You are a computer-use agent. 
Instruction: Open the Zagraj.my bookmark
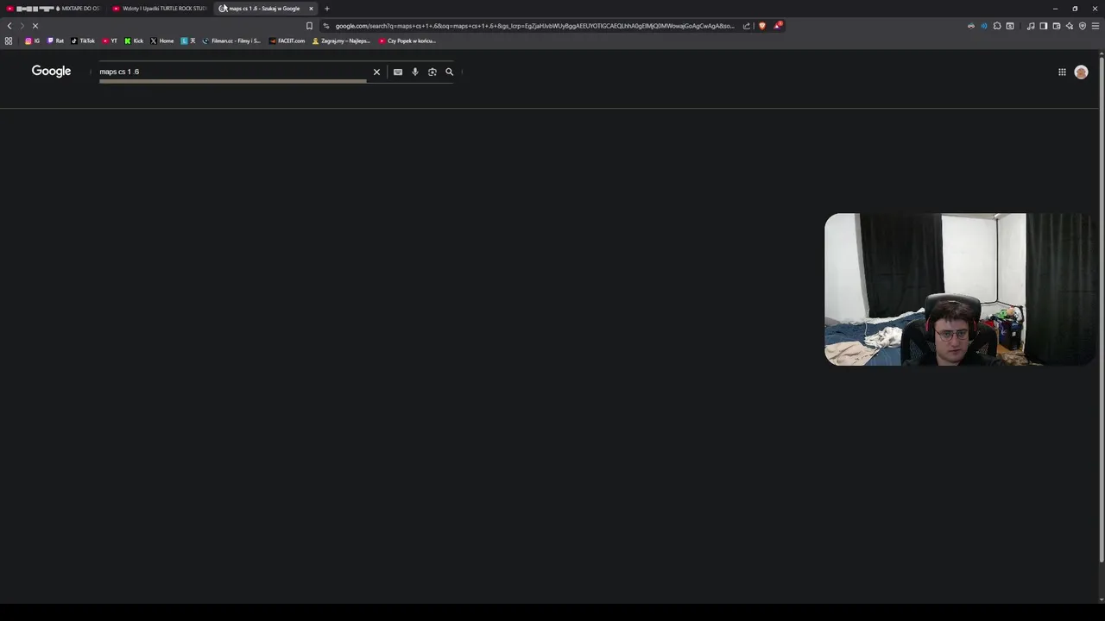pos(342,41)
